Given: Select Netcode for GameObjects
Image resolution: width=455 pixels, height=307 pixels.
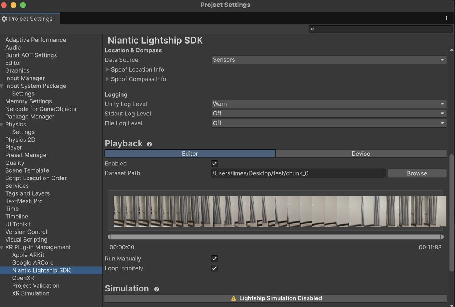Looking at the screenshot, I should click(x=41, y=109).
